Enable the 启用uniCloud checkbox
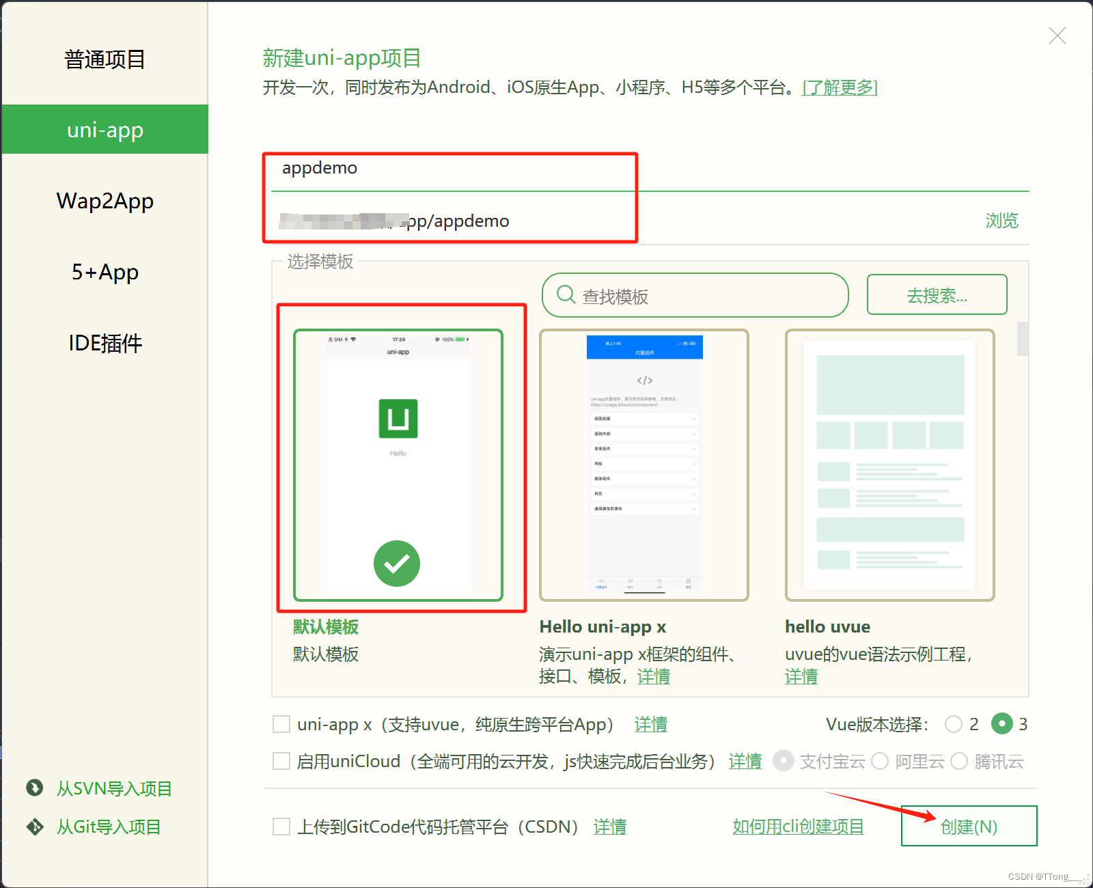 tap(281, 761)
